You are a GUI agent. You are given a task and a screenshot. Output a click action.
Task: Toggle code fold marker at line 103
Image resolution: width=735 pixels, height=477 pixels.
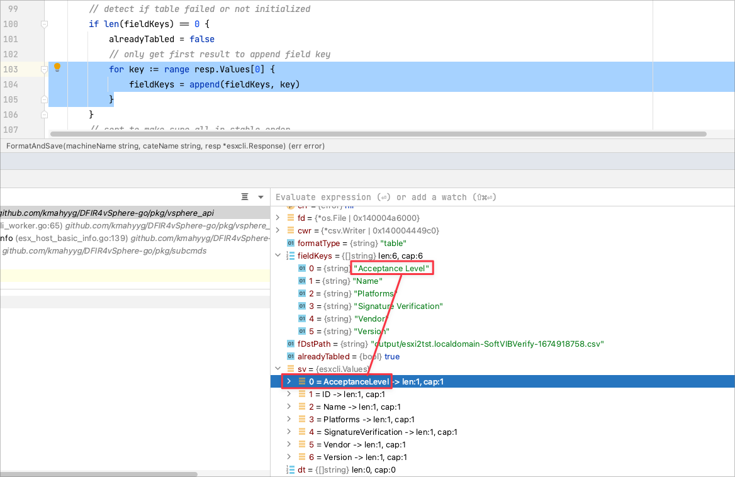44,69
